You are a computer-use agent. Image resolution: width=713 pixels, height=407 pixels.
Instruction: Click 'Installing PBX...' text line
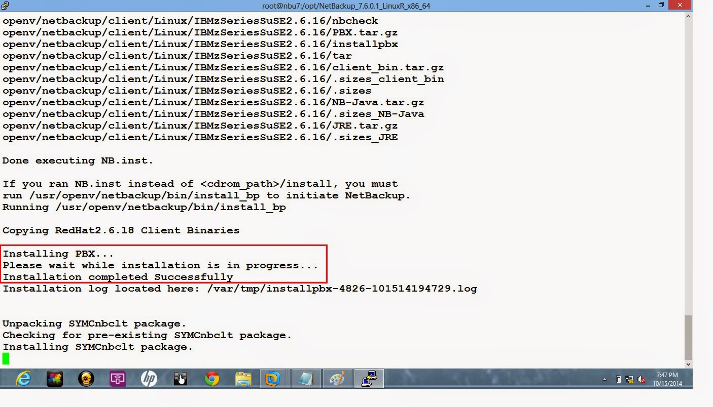click(59, 254)
